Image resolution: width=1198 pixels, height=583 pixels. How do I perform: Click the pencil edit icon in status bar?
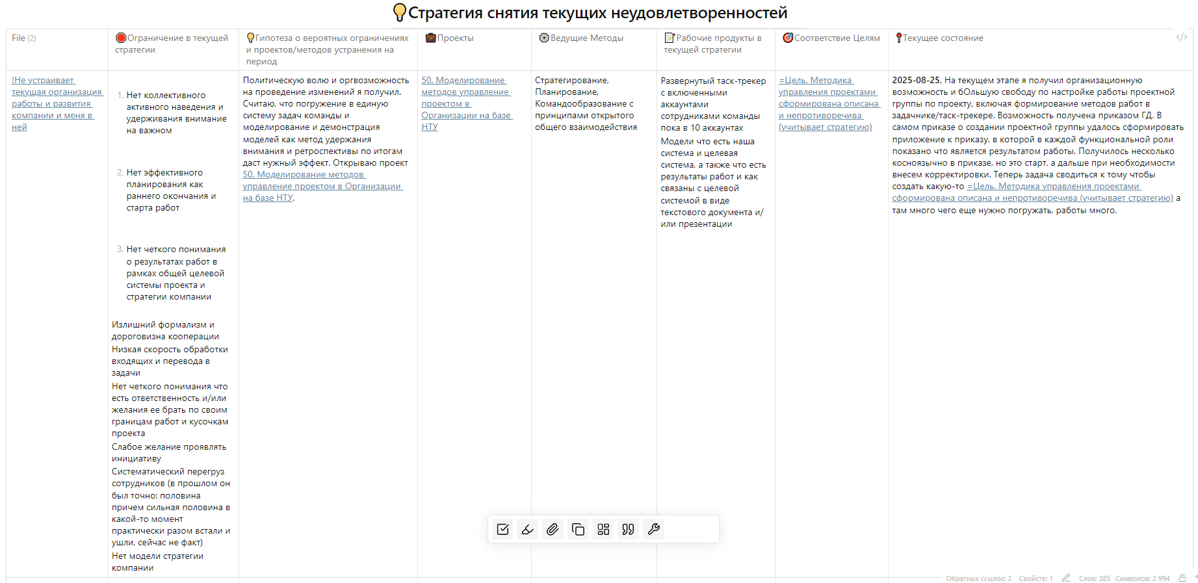(x=1065, y=578)
